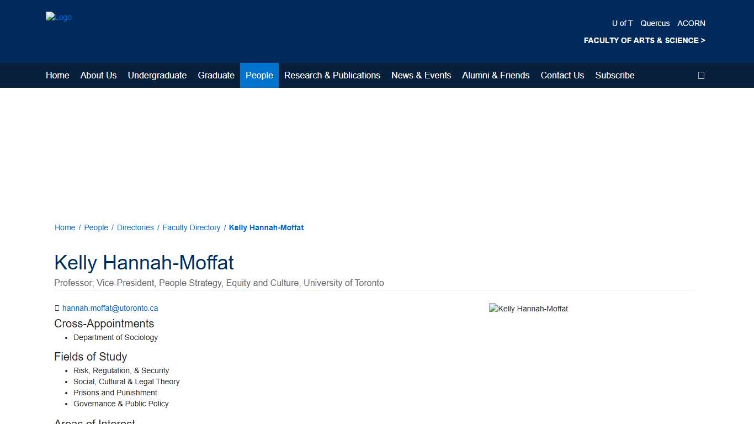Click Kelly Hannah-Moffat's profile photo placeholder
This screenshot has width=754, height=424.
coord(528,309)
